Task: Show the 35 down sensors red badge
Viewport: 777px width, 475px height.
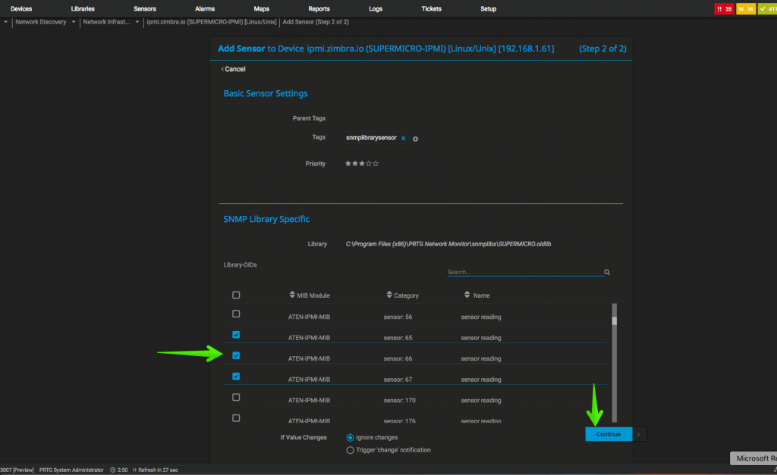Action: coord(724,9)
